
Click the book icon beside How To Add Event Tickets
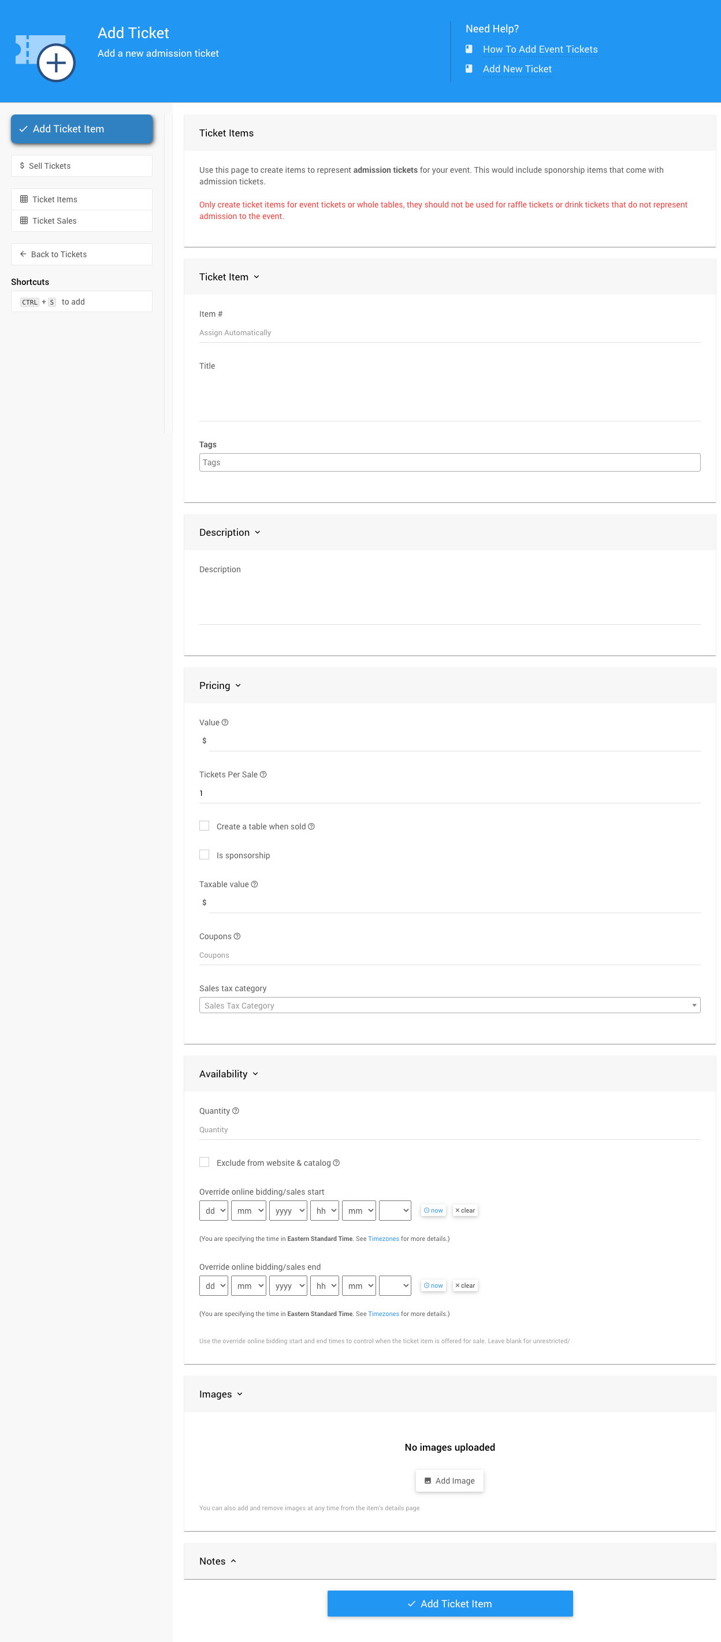point(469,49)
